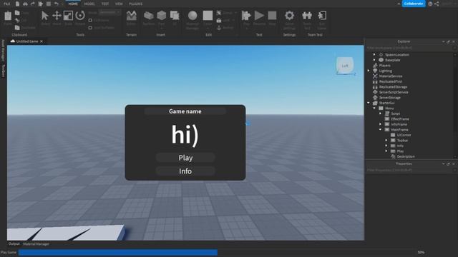458x257 pixels.
Task: Click the Group icon in the Edit group
Action: tap(219, 13)
